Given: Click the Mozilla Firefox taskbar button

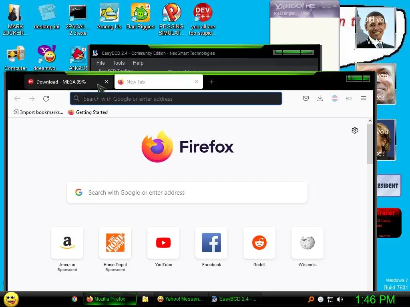Looking at the screenshot, I should coord(110,299).
